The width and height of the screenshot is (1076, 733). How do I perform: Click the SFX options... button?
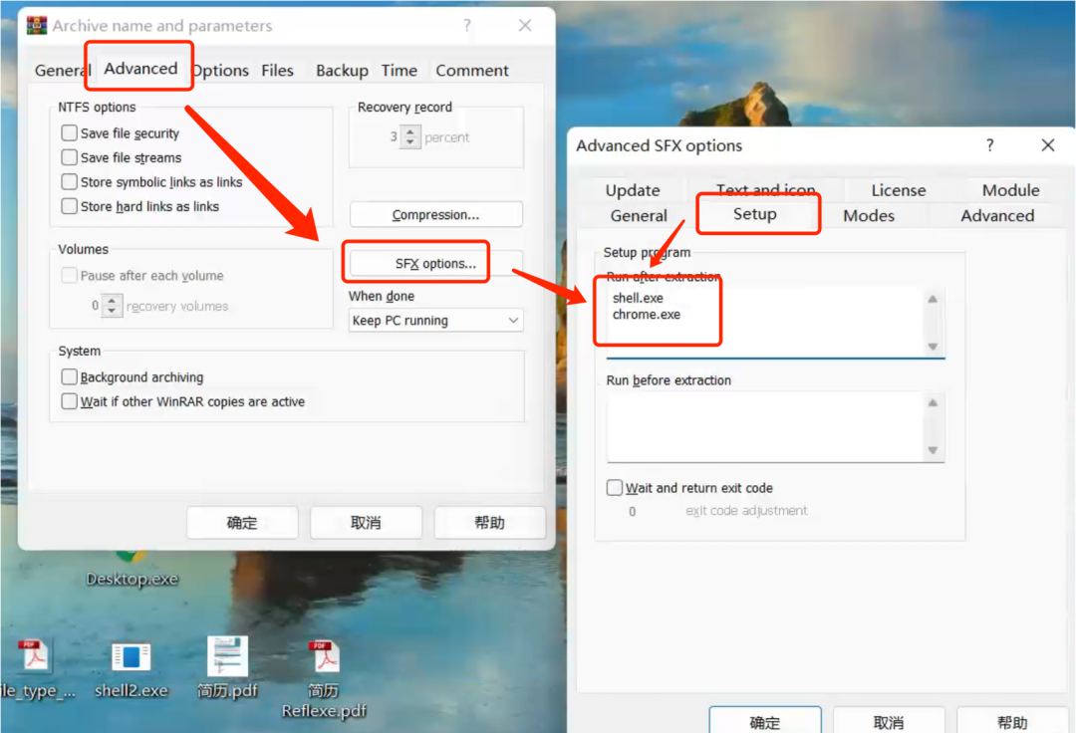435,263
